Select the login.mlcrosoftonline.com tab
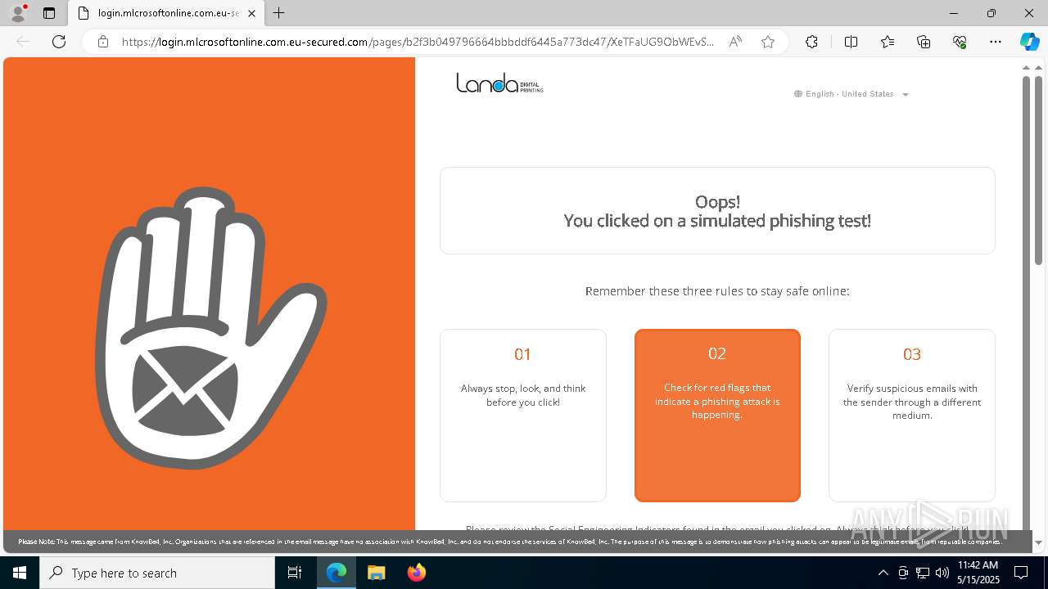The width and height of the screenshot is (1048, 589). pyautogui.click(x=166, y=13)
